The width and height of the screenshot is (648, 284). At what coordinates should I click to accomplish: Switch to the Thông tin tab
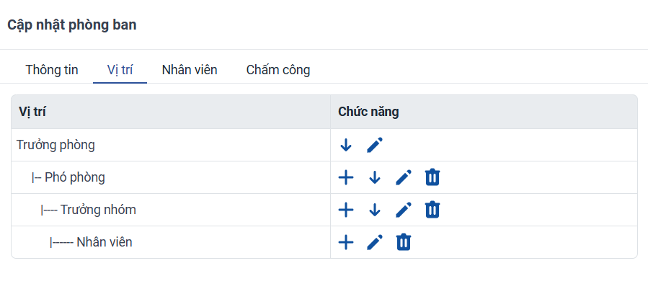point(52,70)
